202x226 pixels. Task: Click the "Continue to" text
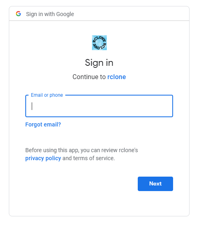pos(89,77)
